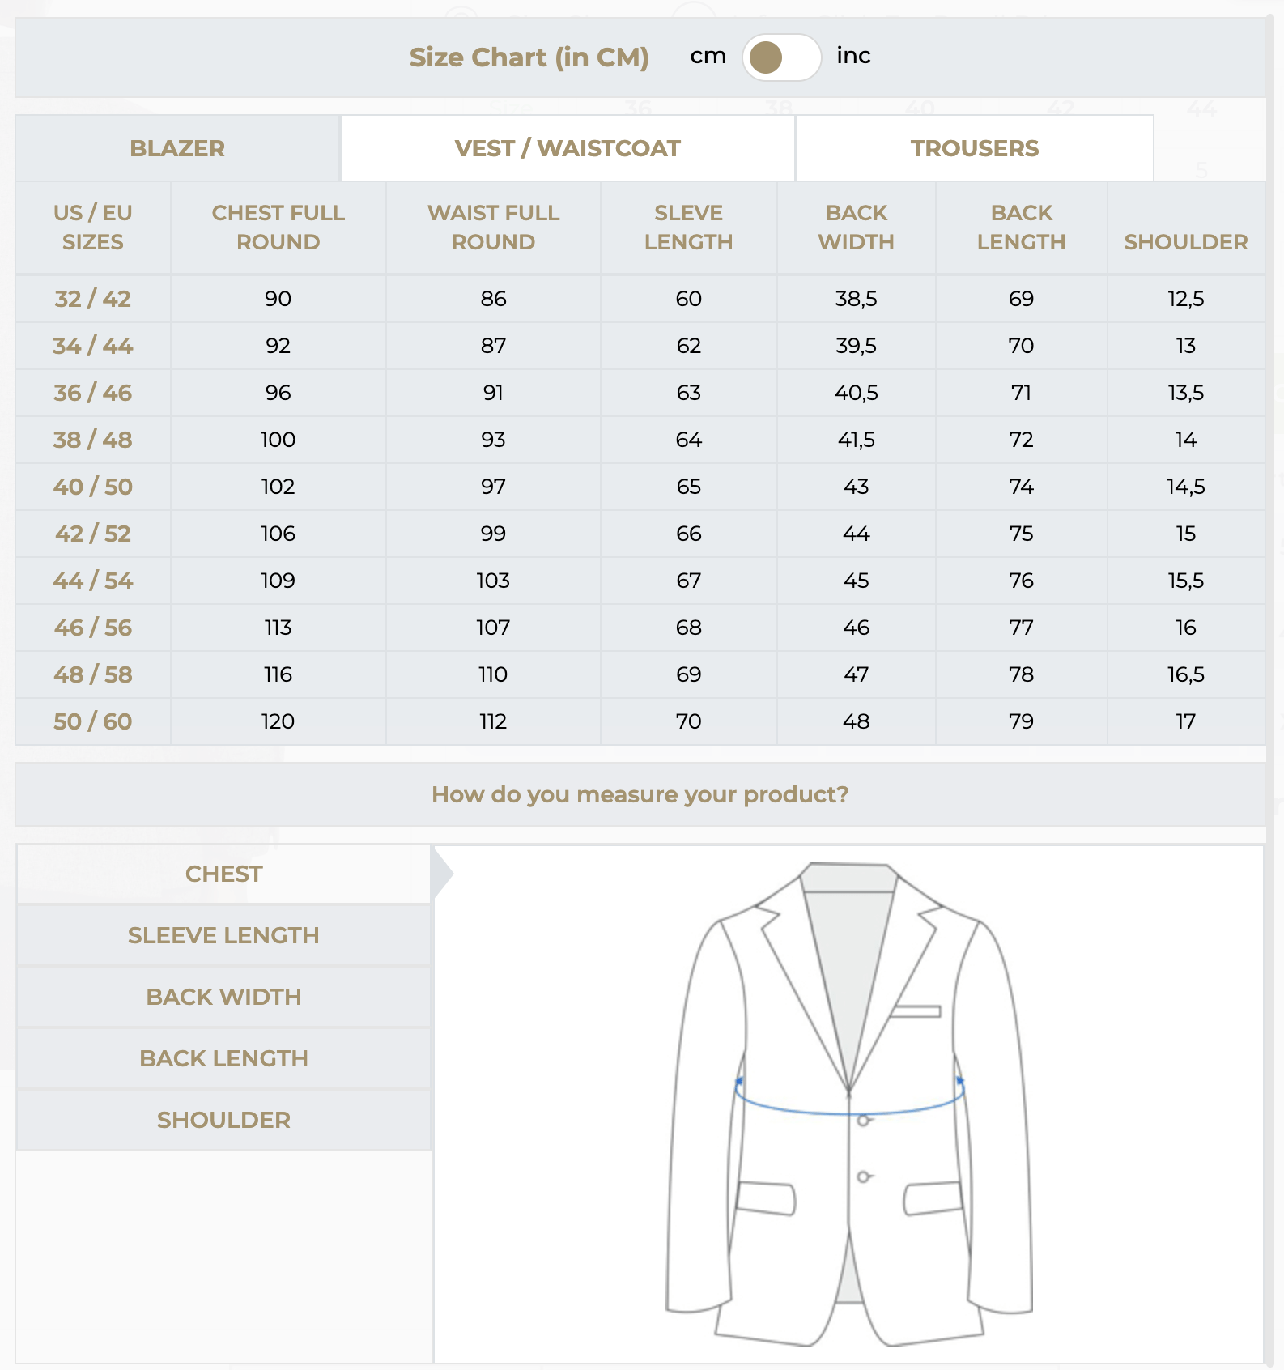Click 'How do you measure your product?' heading
Screen dimensions: 1284x1370
pos(640,794)
